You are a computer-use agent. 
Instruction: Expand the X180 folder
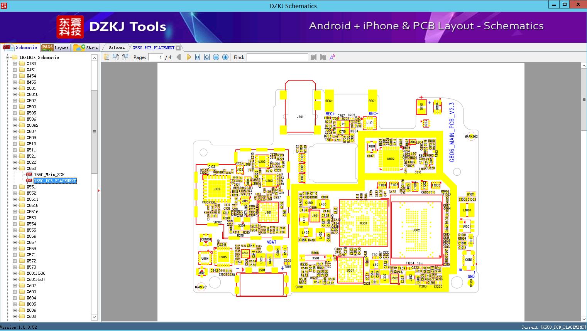pos(15,64)
